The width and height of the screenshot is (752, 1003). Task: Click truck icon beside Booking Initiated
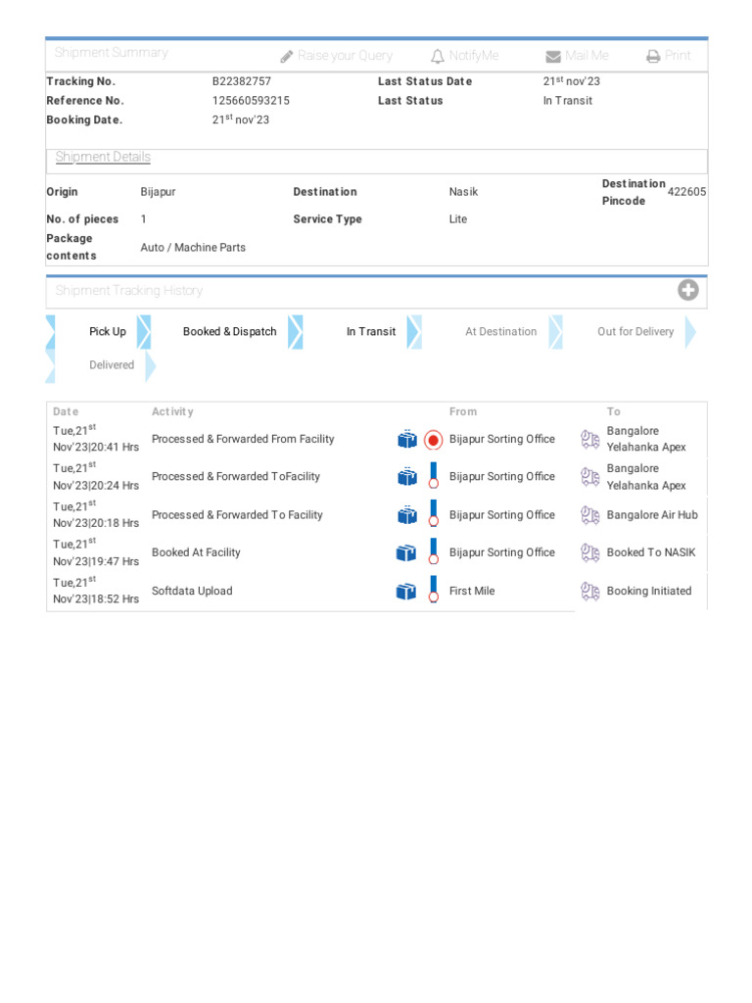(589, 592)
